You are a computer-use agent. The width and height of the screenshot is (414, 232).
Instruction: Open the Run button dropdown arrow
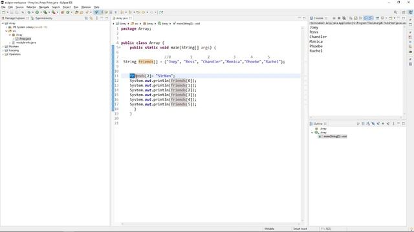point(41,12)
